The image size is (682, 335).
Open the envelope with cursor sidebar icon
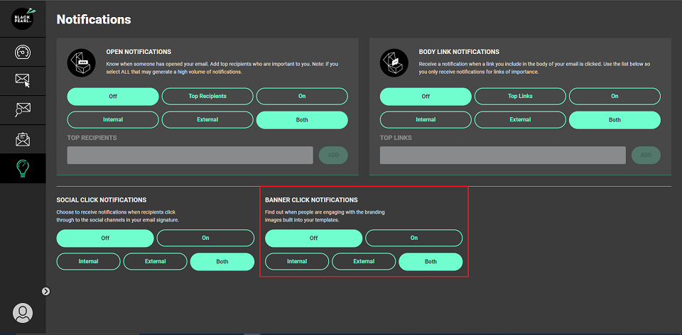(23, 81)
